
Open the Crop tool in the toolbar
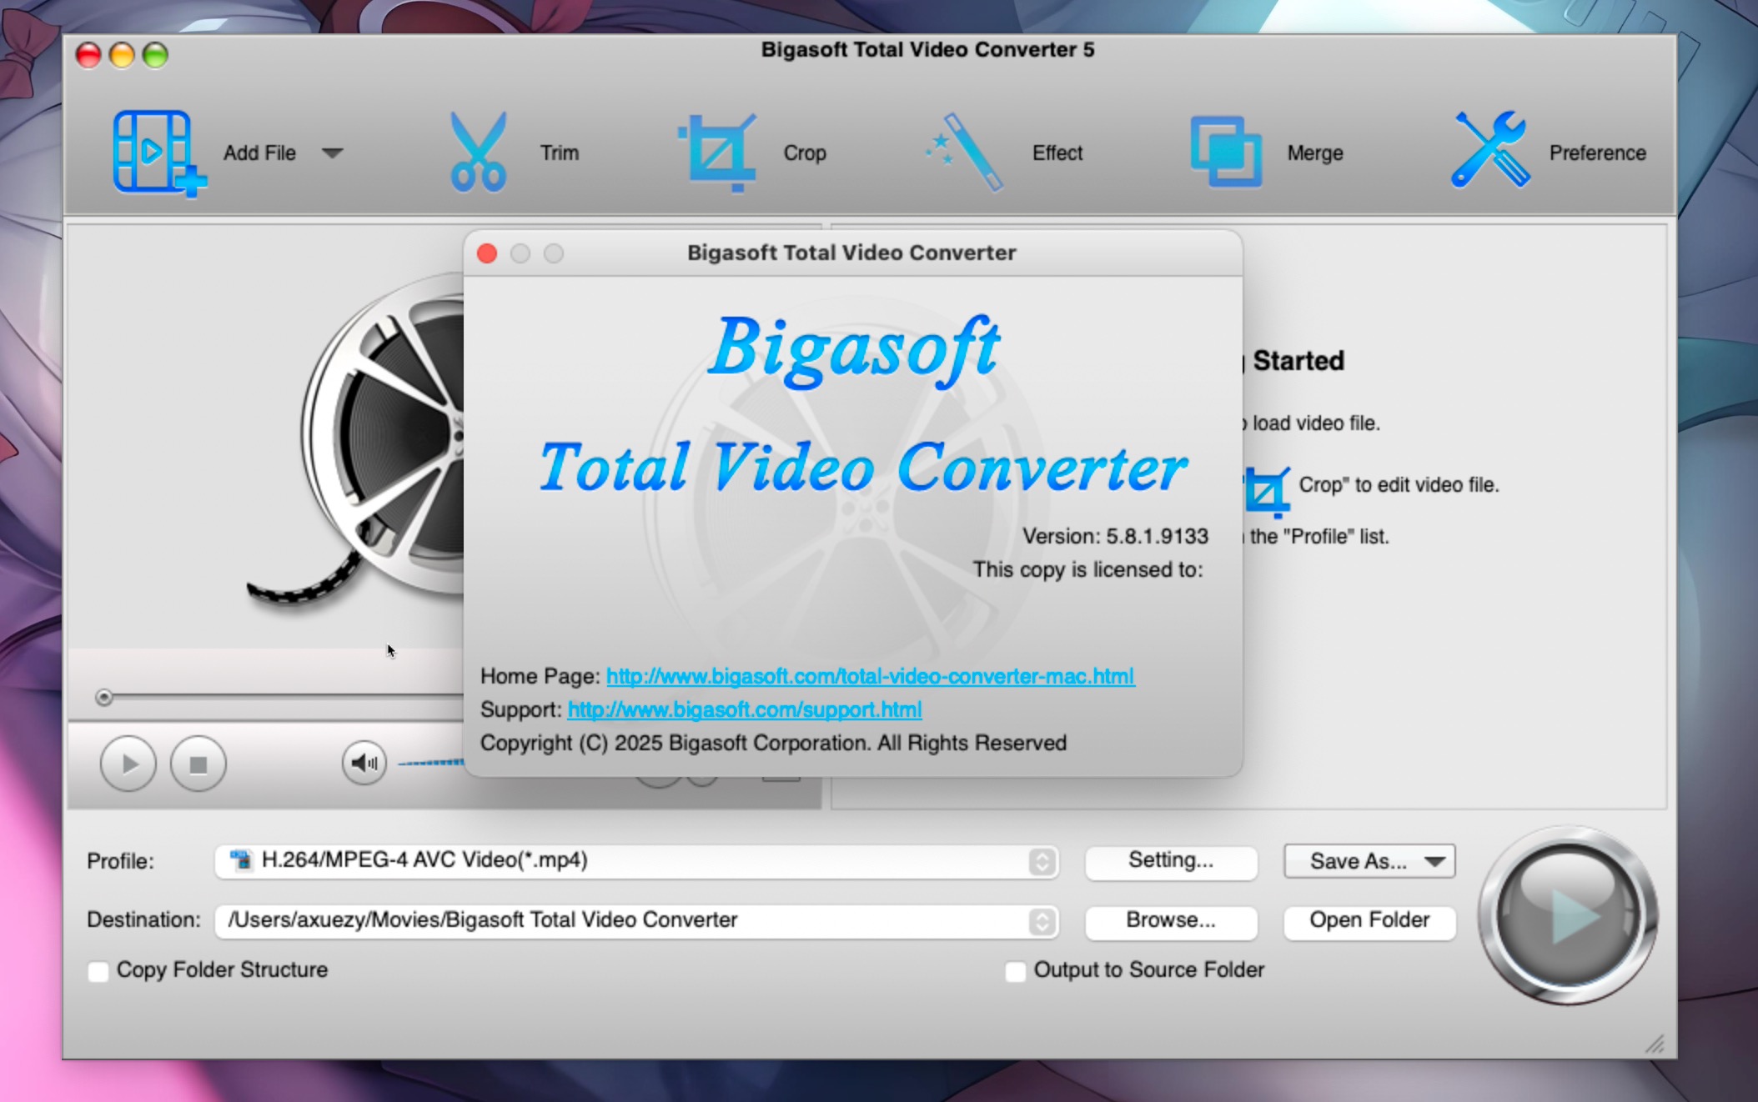coord(719,153)
